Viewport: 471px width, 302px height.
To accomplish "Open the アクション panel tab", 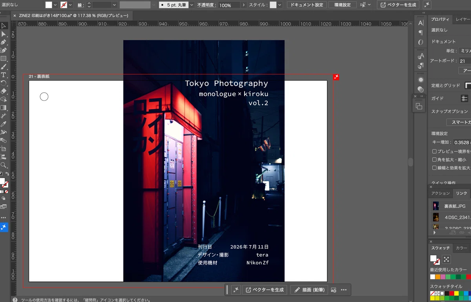I will (440, 193).
